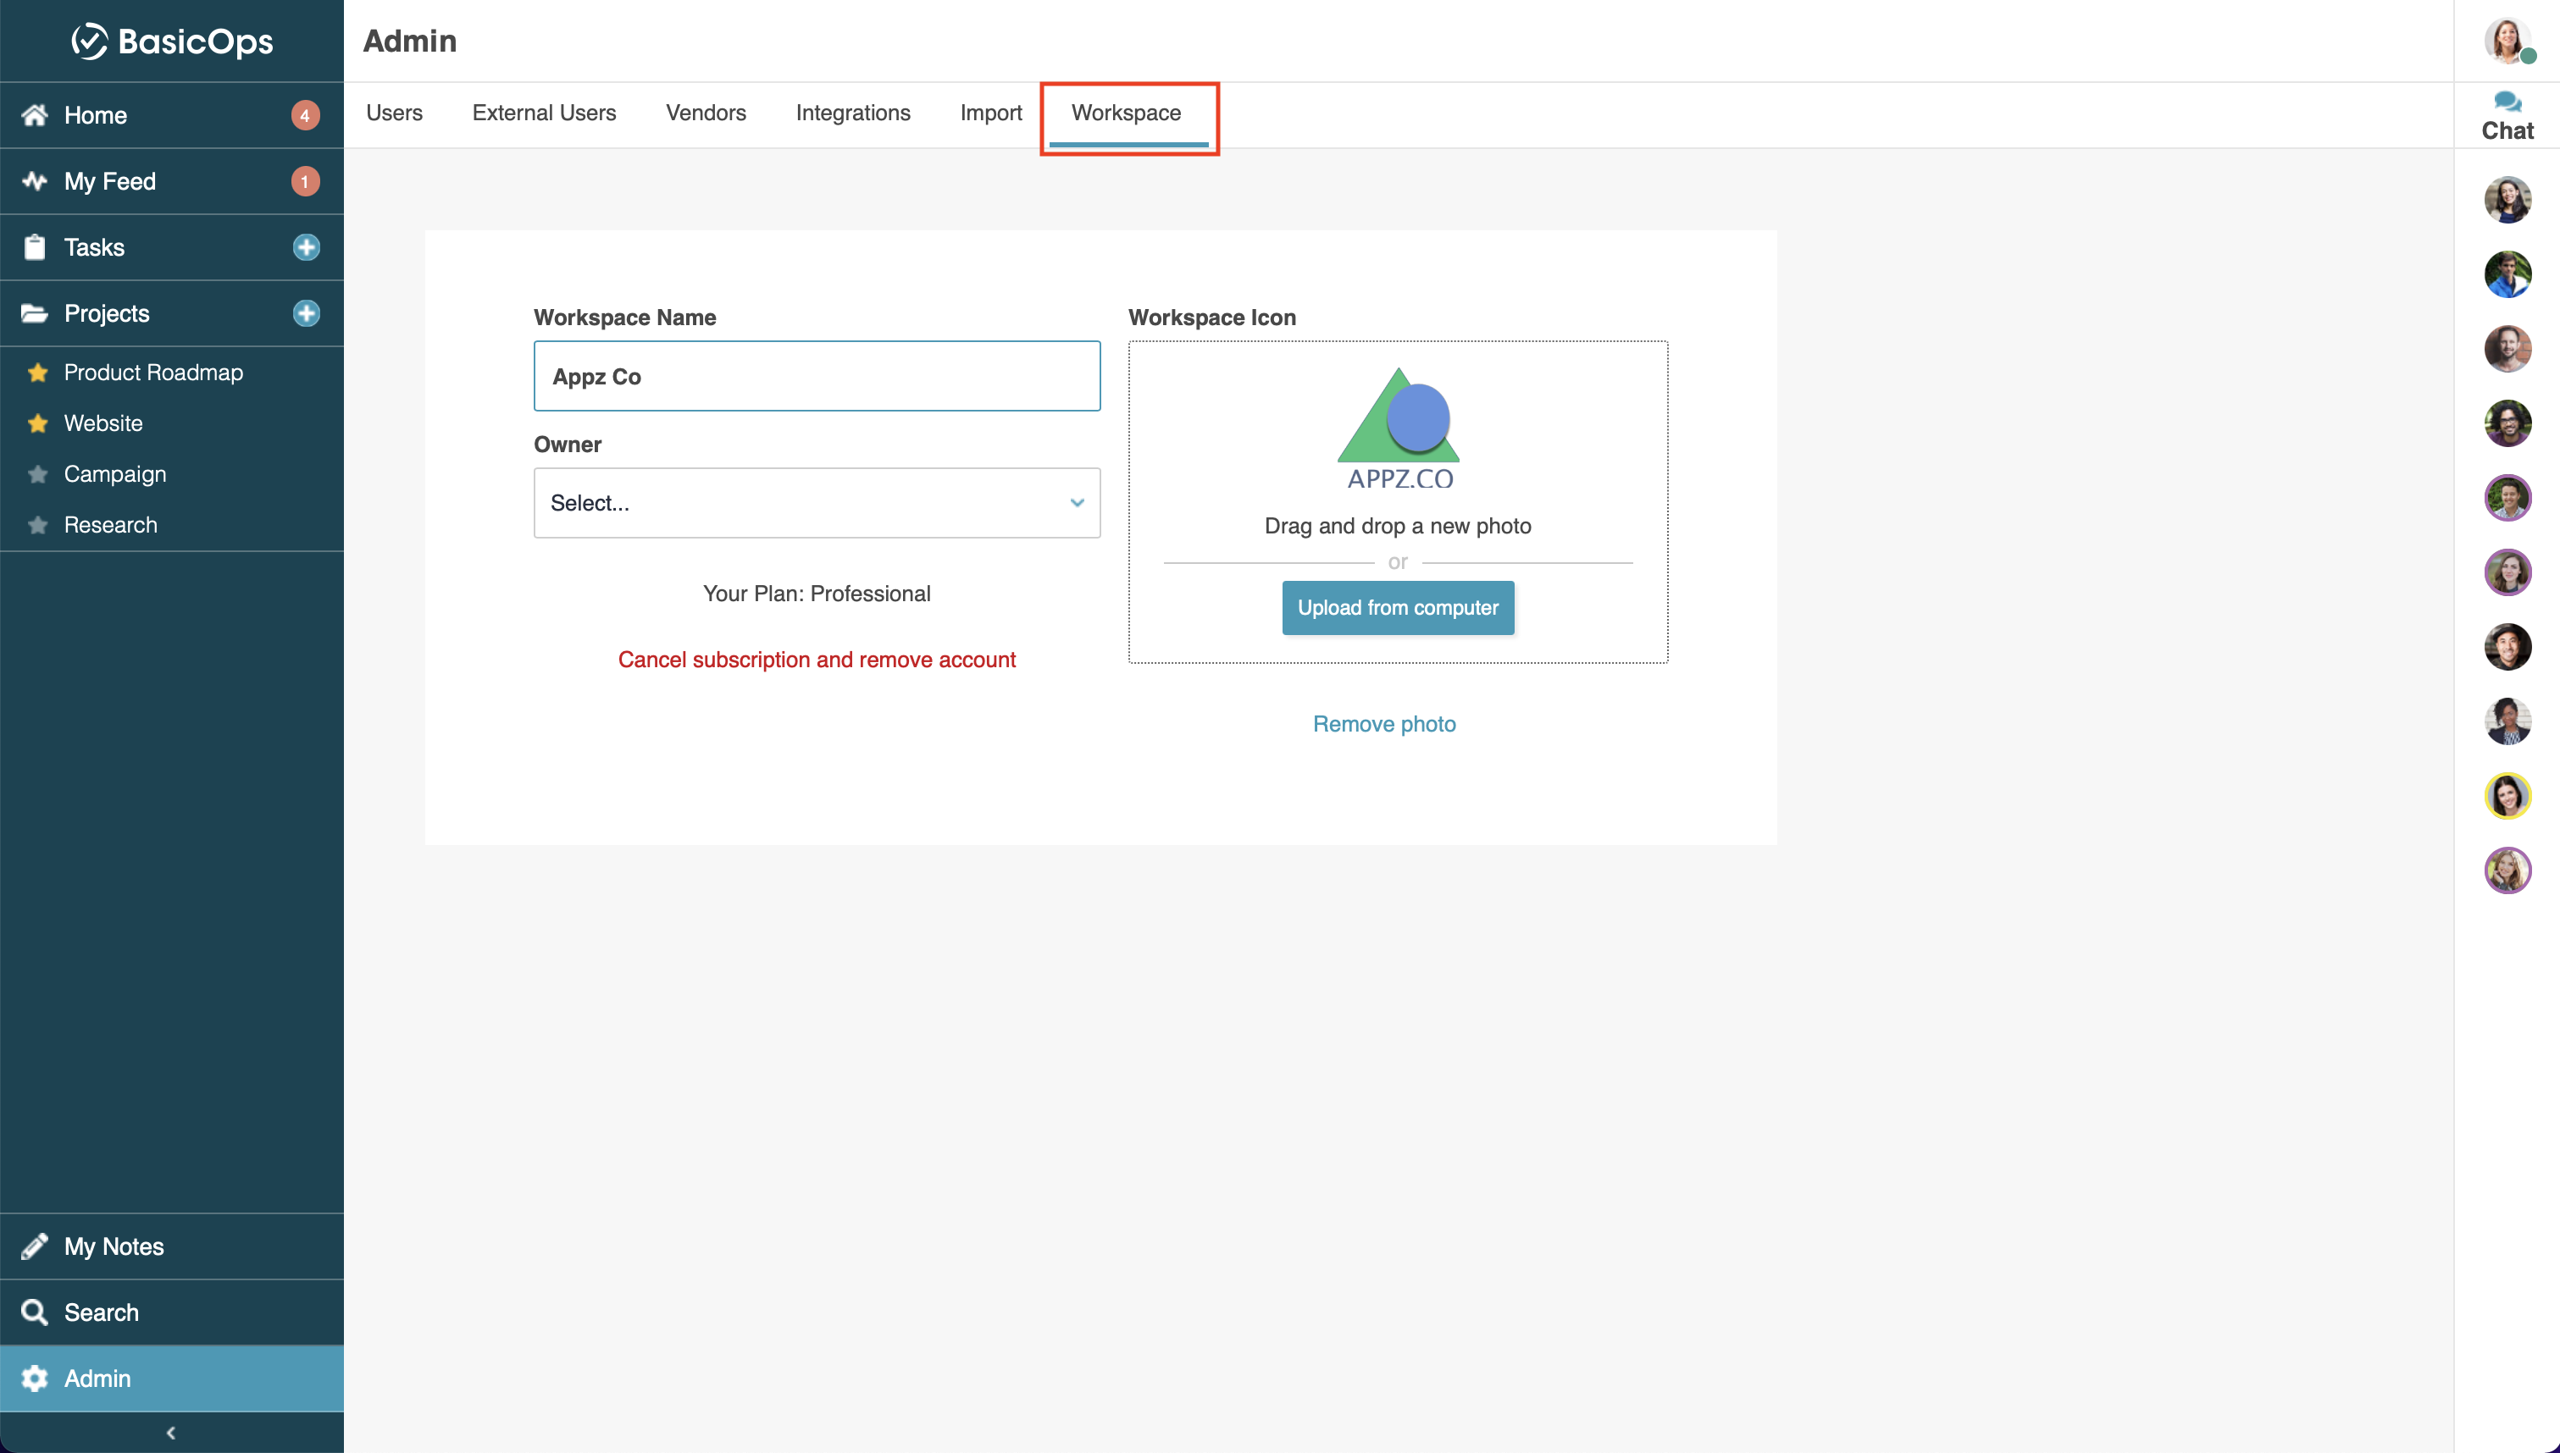Switch to the External Users tab
2560x1453 pixels.
point(544,113)
